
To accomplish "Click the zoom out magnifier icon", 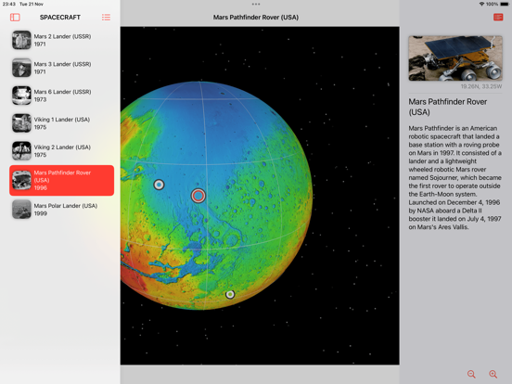I will 471,374.
